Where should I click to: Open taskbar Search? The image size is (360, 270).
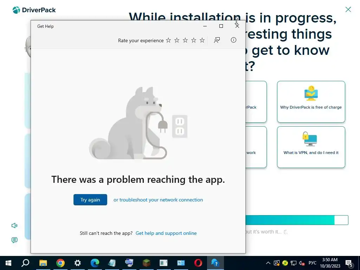25,263
